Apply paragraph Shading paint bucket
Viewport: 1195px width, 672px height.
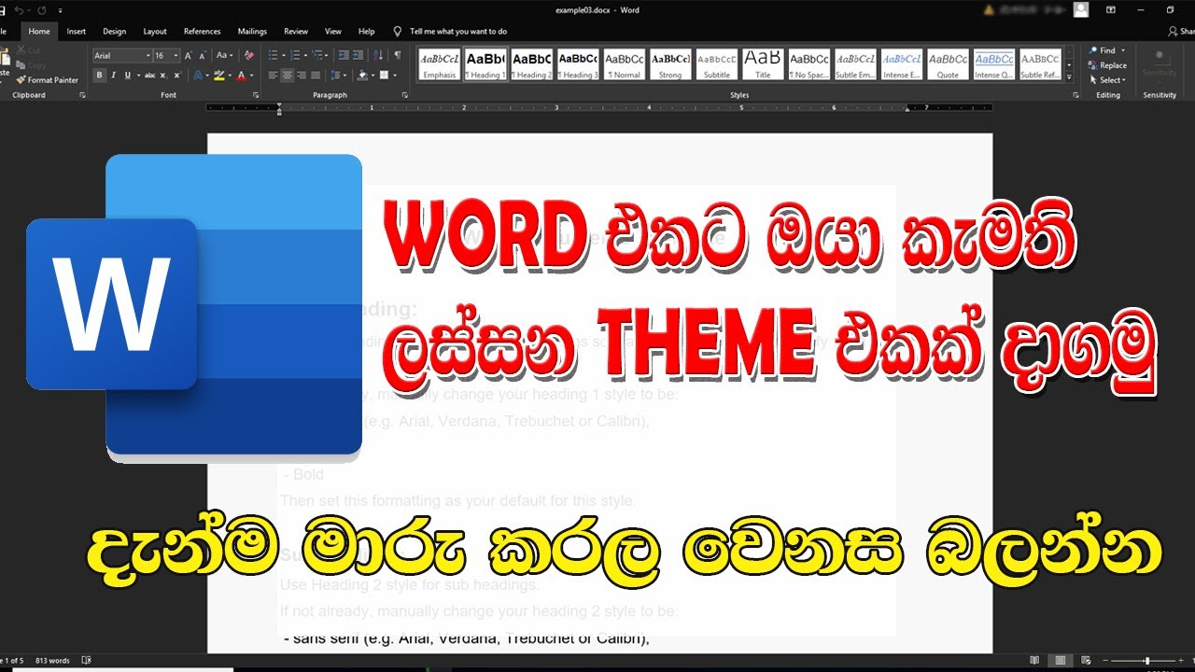coord(363,76)
